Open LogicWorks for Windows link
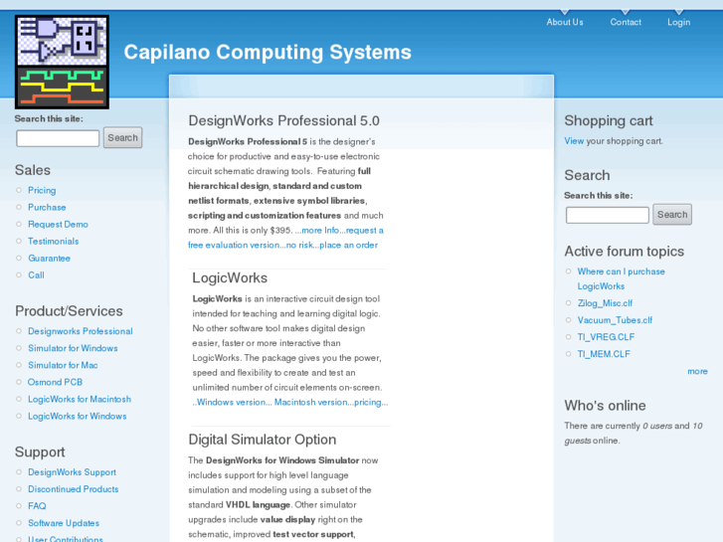Viewport: 723px width, 542px height. [x=77, y=416]
